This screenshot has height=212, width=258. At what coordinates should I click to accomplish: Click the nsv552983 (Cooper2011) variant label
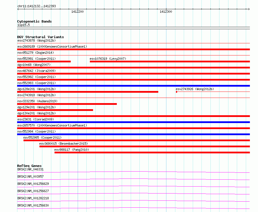coord(37,83)
